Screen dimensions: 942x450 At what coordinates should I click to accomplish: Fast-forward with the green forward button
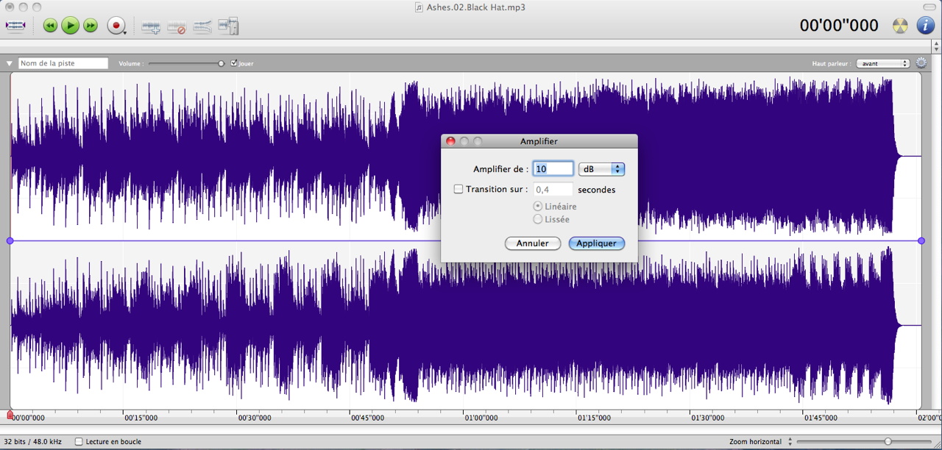91,26
